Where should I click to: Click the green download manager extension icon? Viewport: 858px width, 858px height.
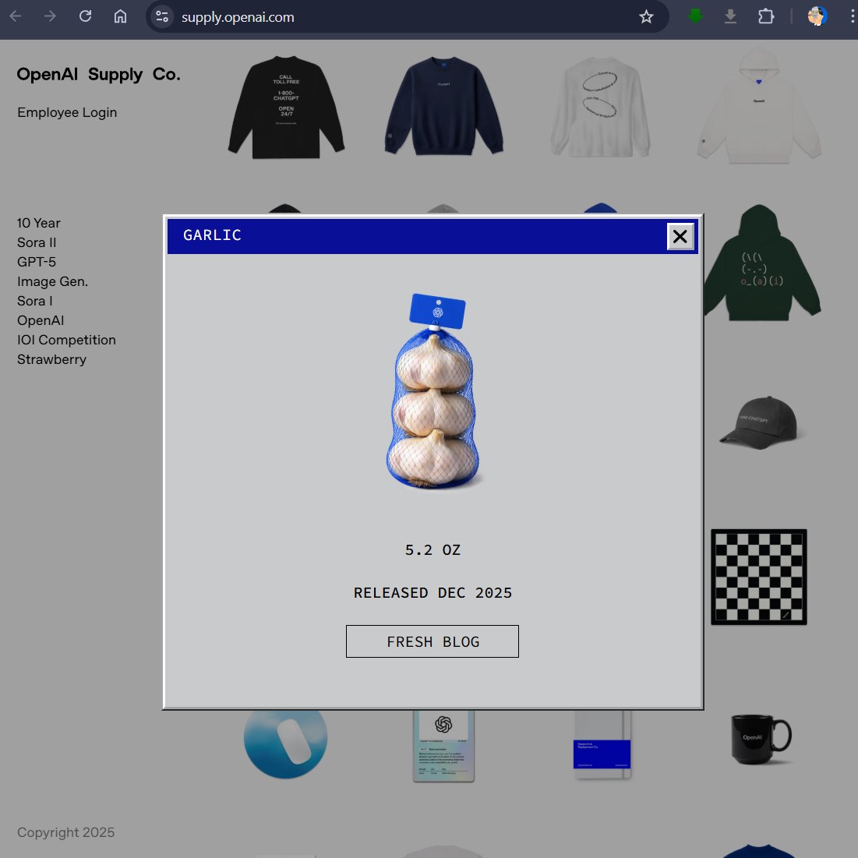click(x=695, y=16)
